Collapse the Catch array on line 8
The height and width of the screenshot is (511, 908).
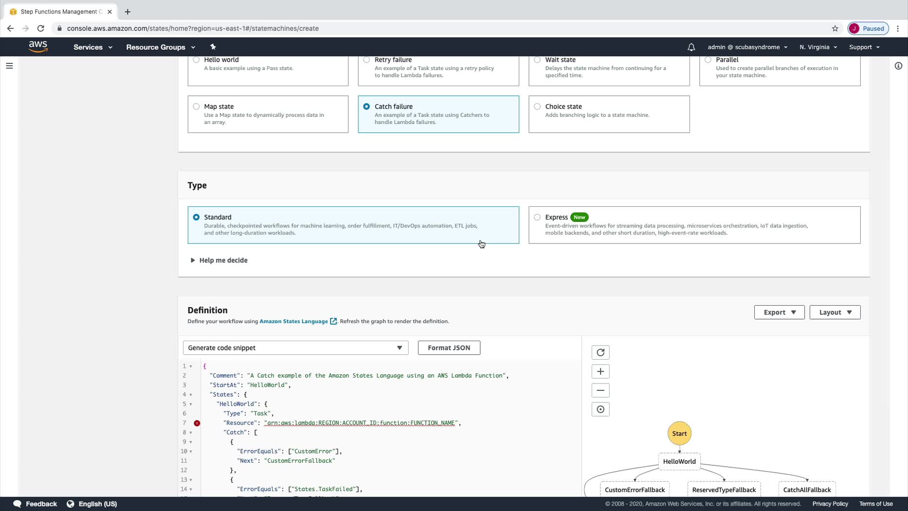pyautogui.click(x=191, y=433)
